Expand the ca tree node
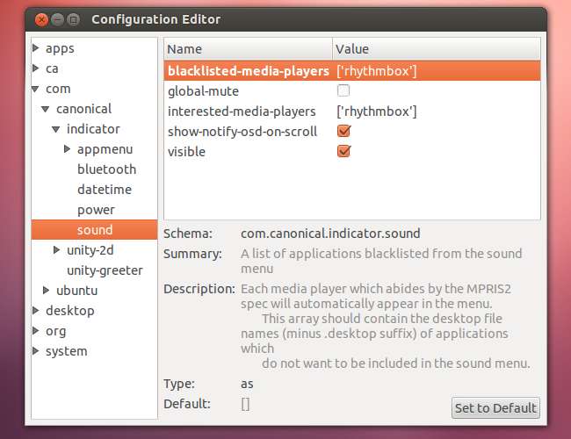 (x=37, y=68)
